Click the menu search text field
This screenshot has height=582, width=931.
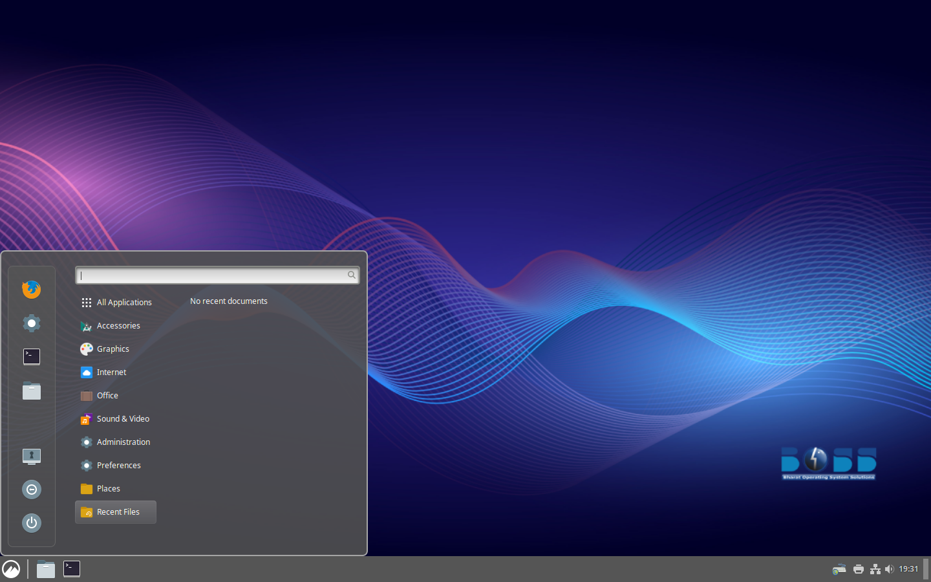point(213,275)
